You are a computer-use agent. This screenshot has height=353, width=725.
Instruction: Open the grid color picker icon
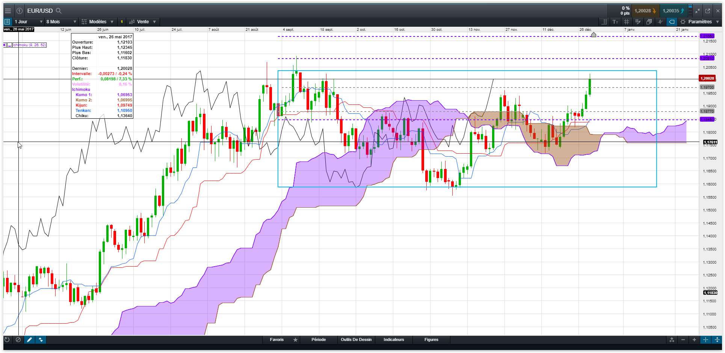pos(638,22)
